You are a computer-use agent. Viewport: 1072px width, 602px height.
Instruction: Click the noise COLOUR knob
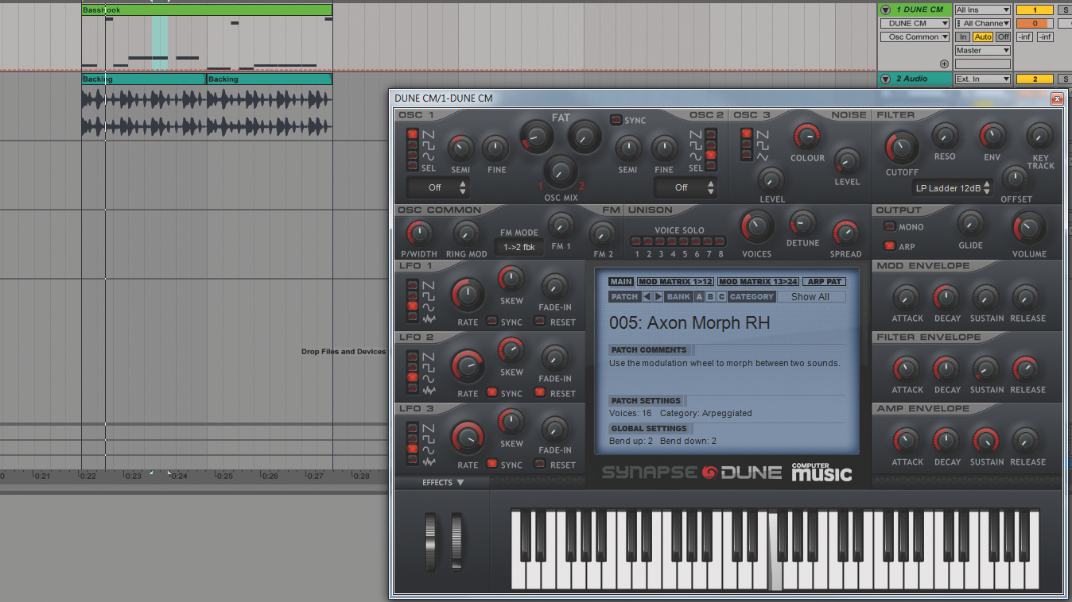pyautogui.click(x=807, y=137)
